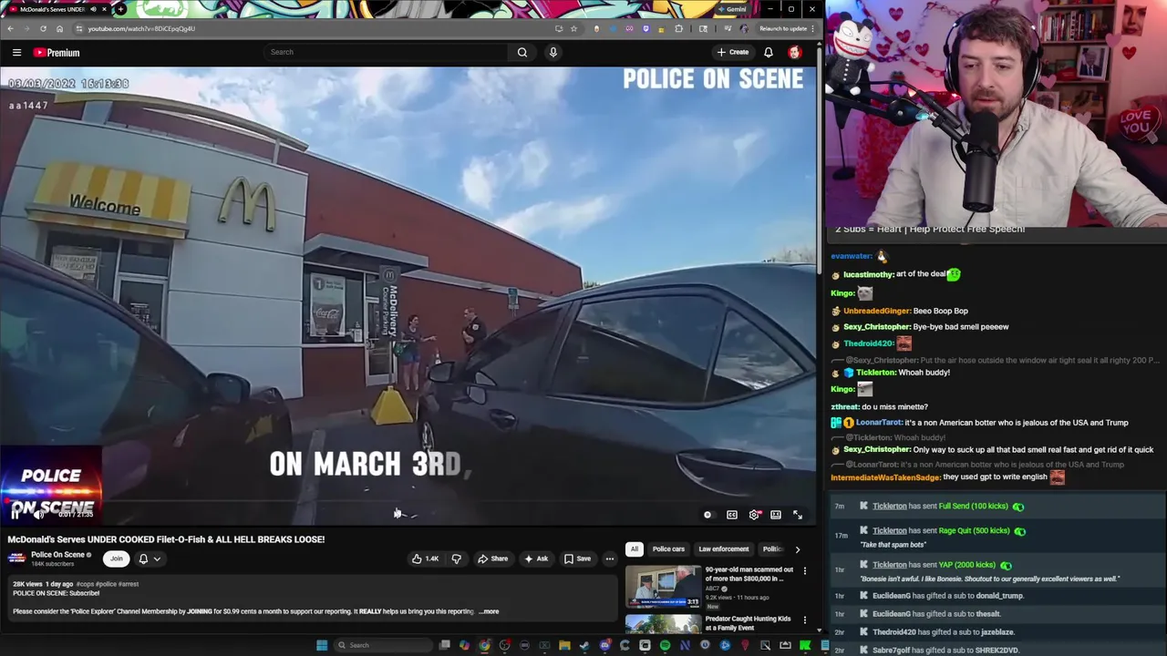Image resolution: width=1167 pixels, height=656 pixels.
Task: Open Gemini button in Chrome title bar
Action: 732,9
